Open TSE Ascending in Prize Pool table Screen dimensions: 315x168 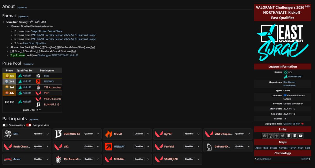tap(52, 87)
